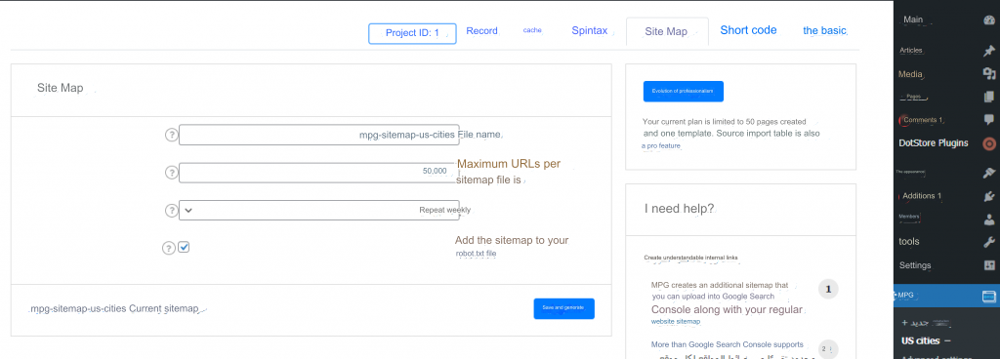Click the Members user icon

pos(988,219)
